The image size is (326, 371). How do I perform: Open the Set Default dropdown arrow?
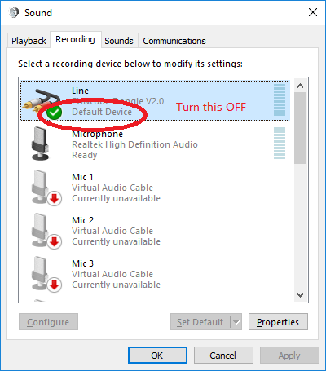tap(236, 322)
